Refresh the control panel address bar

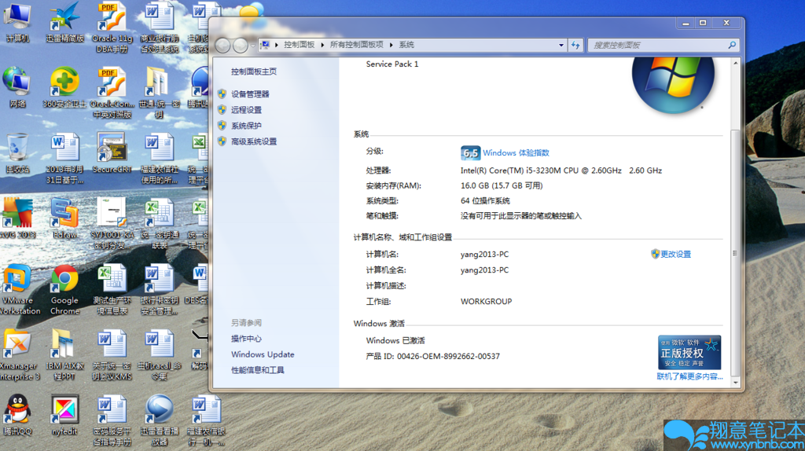point(575,45)
